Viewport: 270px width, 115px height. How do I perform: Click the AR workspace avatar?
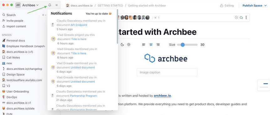point(18,5)
